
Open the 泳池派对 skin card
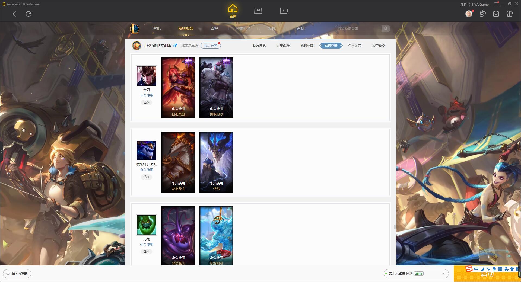[216, 236]
